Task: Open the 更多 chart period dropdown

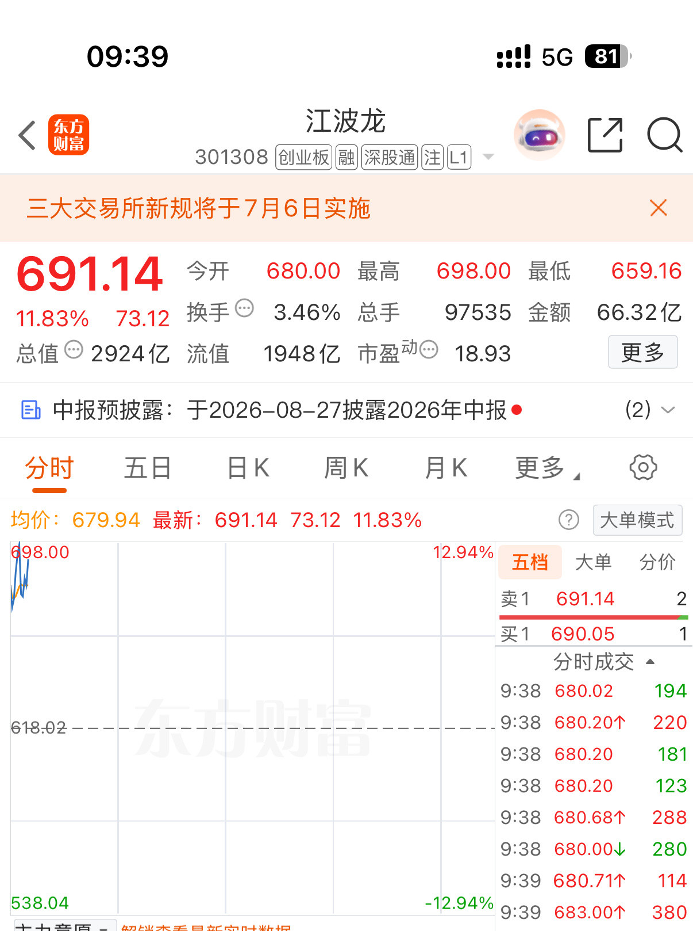Action: coord(548,468)
